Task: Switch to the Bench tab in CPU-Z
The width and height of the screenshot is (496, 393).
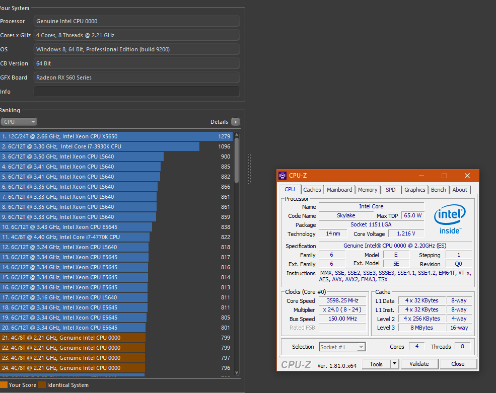Action: tap(438, 190)
